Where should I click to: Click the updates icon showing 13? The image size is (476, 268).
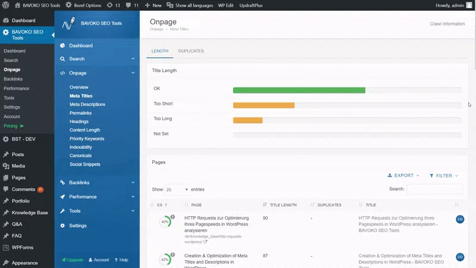(x=109, y=5)
